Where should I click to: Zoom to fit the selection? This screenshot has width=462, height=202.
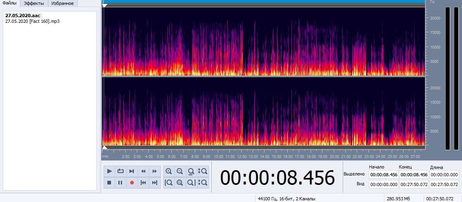click(x=180, y=182)
